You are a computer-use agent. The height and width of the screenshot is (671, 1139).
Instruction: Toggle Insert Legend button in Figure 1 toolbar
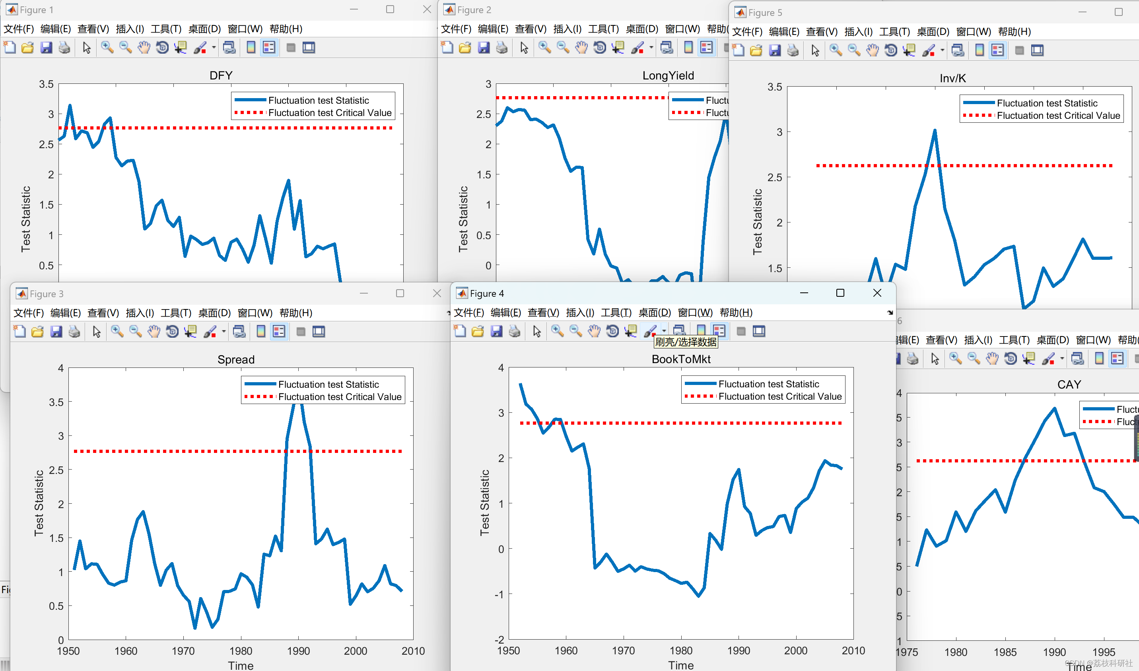tap(269, 48)
